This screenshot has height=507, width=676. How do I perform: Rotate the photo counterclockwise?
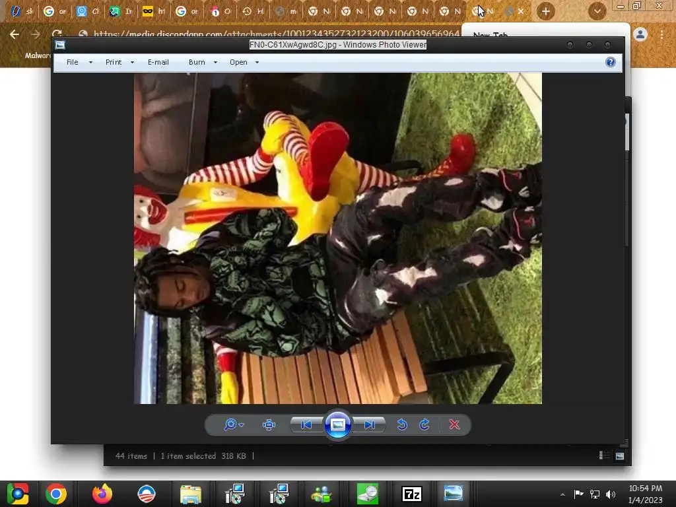pos(402,424)
